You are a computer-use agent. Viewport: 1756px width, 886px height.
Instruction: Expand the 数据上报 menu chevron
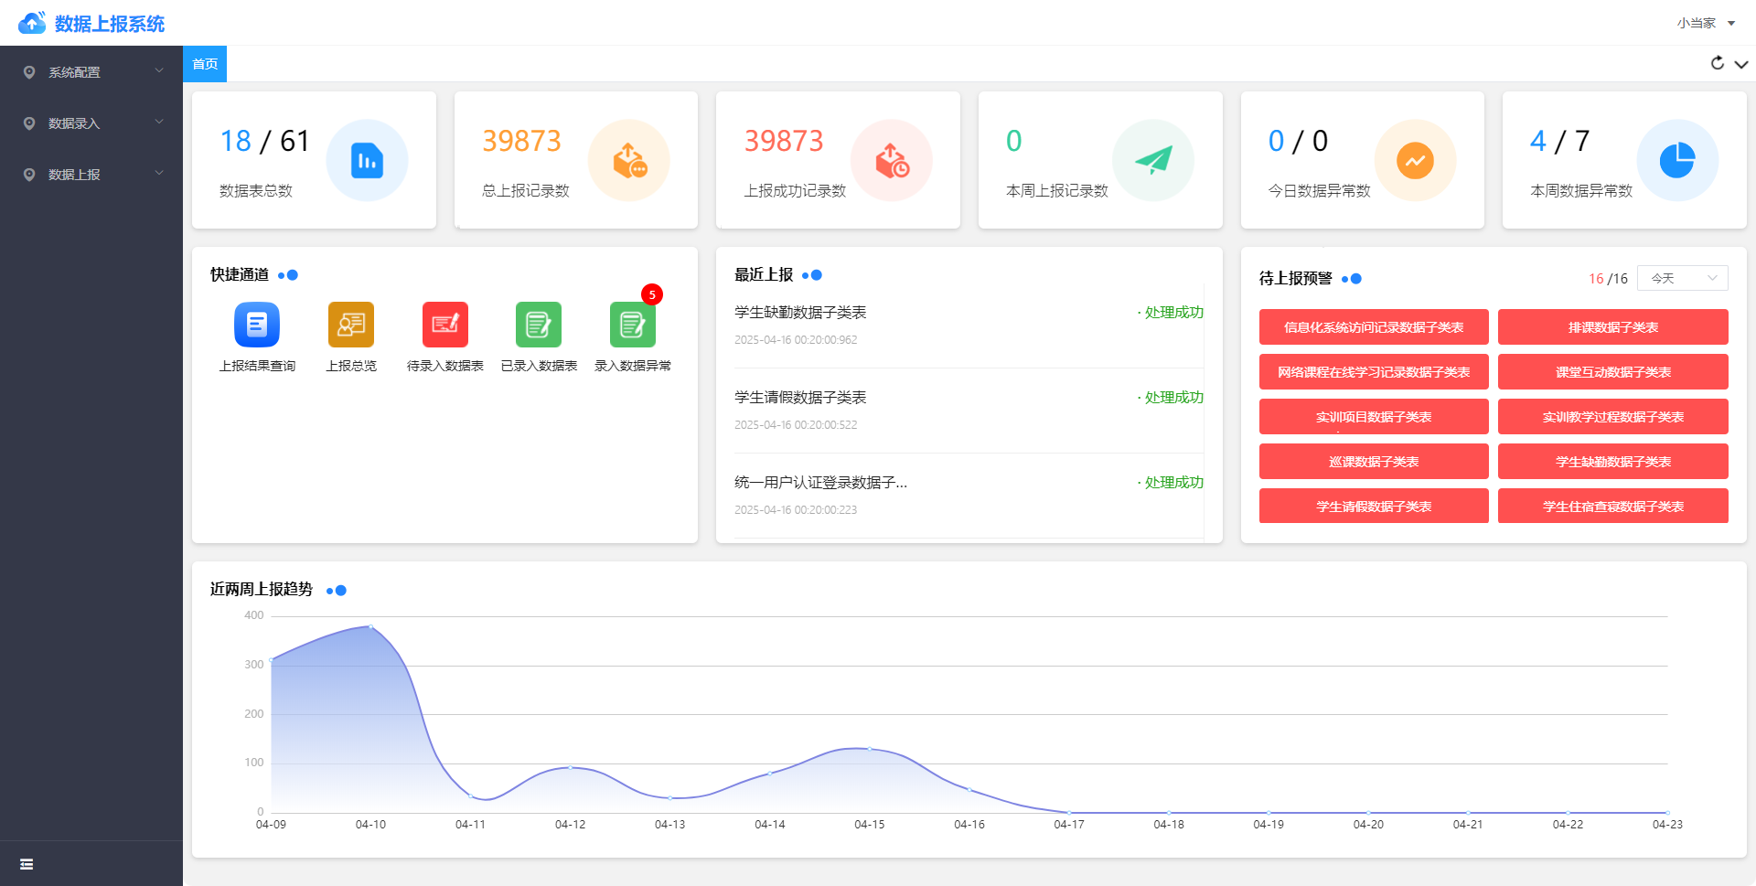(x=159, y=173)
